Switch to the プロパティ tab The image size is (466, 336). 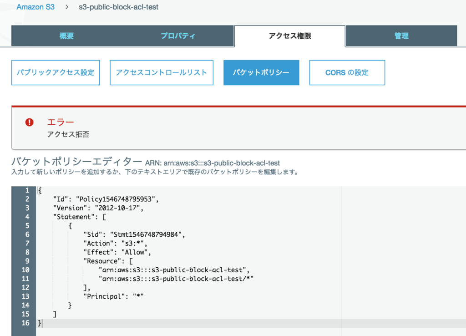(178, 35)
